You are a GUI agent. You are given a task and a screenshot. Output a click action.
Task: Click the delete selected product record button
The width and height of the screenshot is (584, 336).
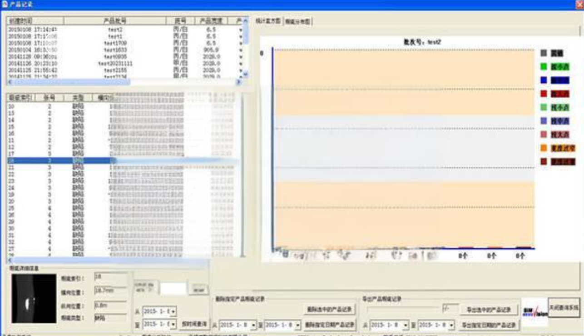click(330, 310)
